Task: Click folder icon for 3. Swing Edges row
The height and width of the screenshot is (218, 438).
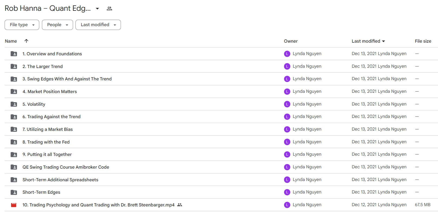Action: (x=14, y=79)
